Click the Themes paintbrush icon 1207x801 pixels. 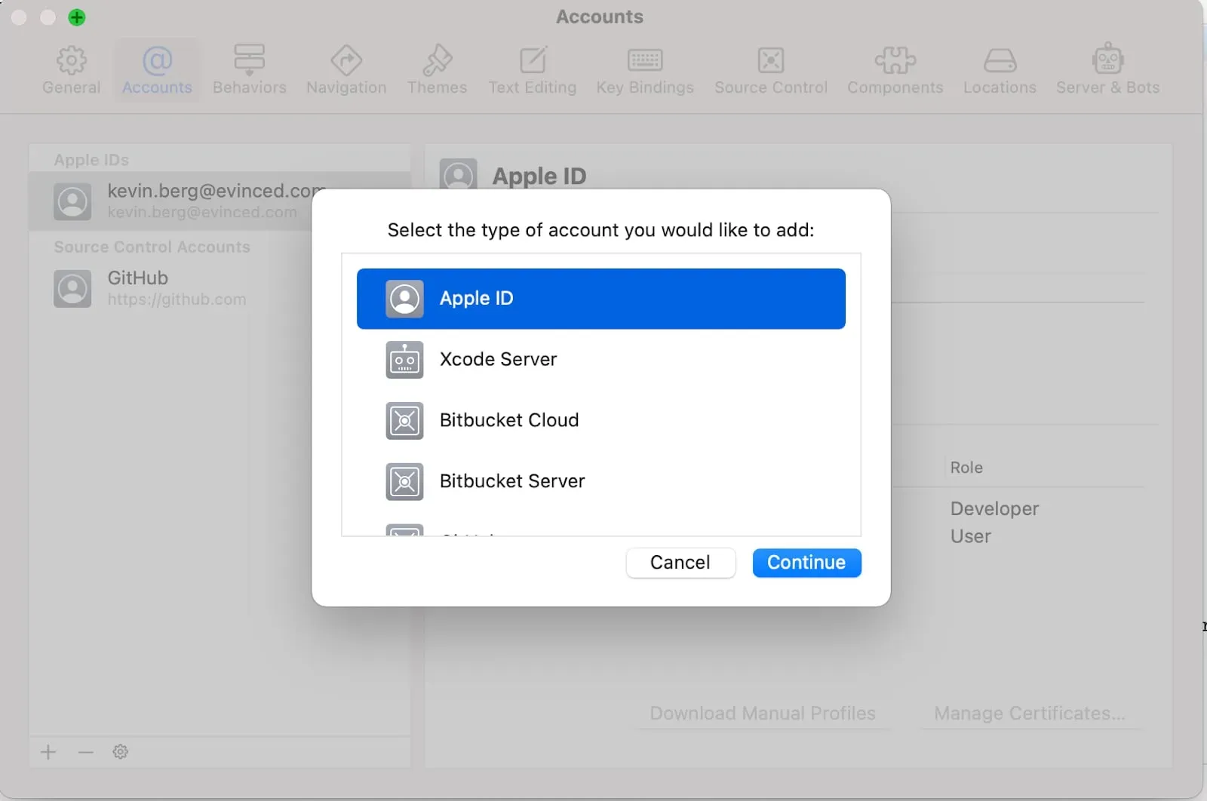[437, 60]
